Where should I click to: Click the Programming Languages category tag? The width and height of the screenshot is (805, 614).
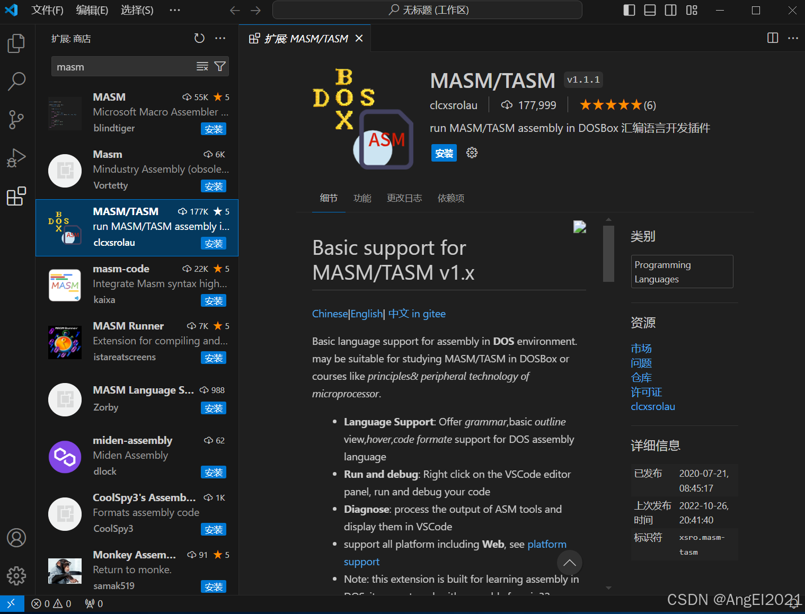click(682, 272)
